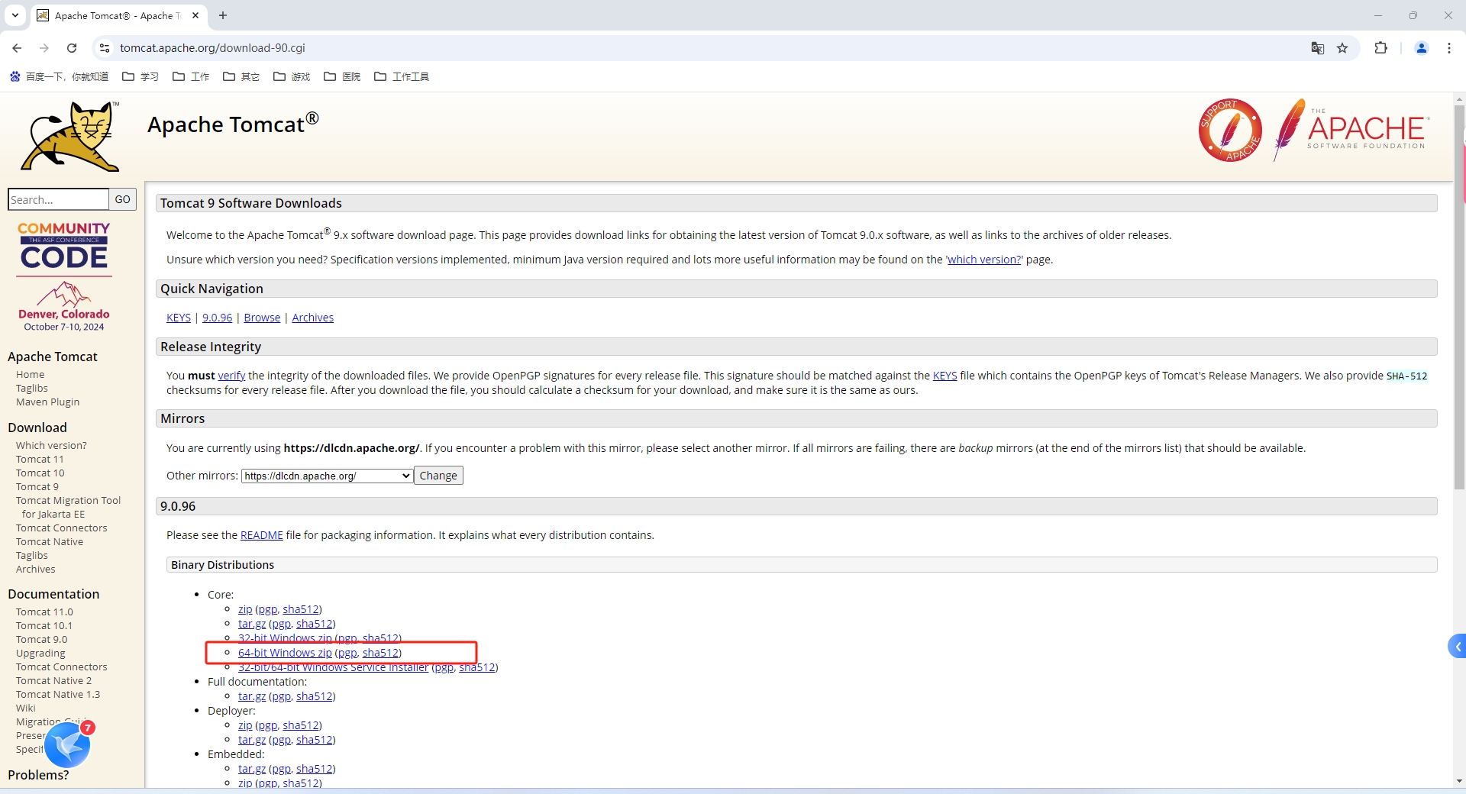The height and width of the screenshot is (794, 1466).
Task: Open the Archives link in Quick Navigation
Action: pos(312,318)
